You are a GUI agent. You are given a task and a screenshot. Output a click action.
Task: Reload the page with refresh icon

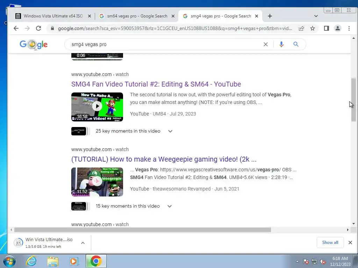click(38, 28)
